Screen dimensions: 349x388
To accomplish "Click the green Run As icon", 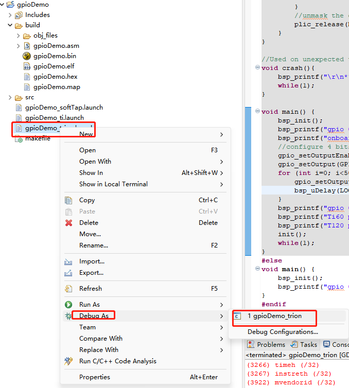I will click(68, 305).
